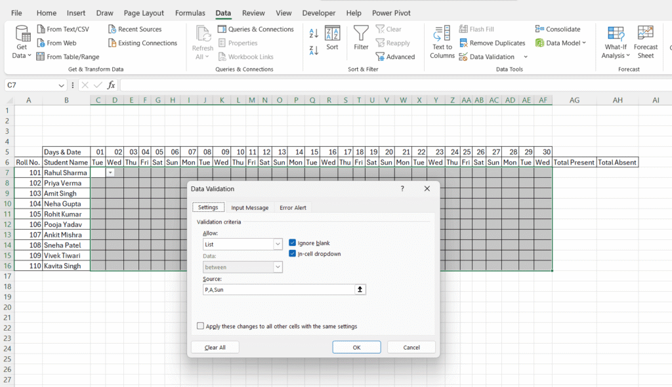Open the Sort dialog
The image size is (672, 387).
(332, 39)
